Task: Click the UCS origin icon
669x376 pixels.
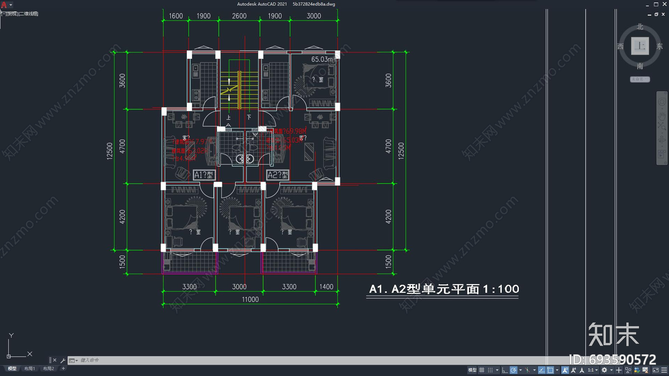Action: point(9,356)
